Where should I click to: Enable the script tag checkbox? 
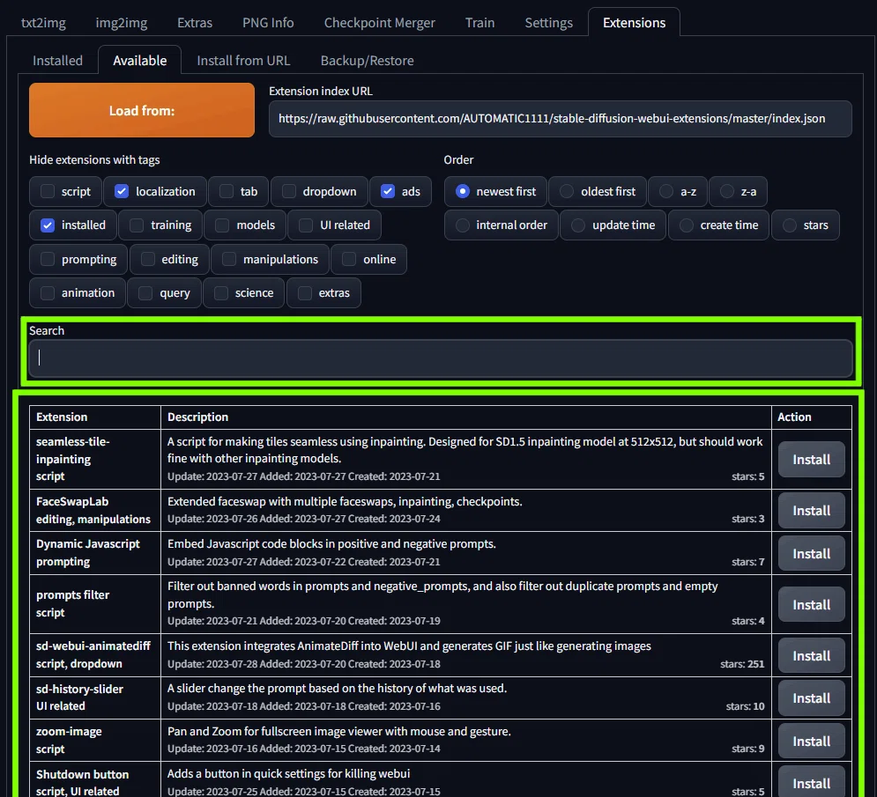tap(48, 191)
